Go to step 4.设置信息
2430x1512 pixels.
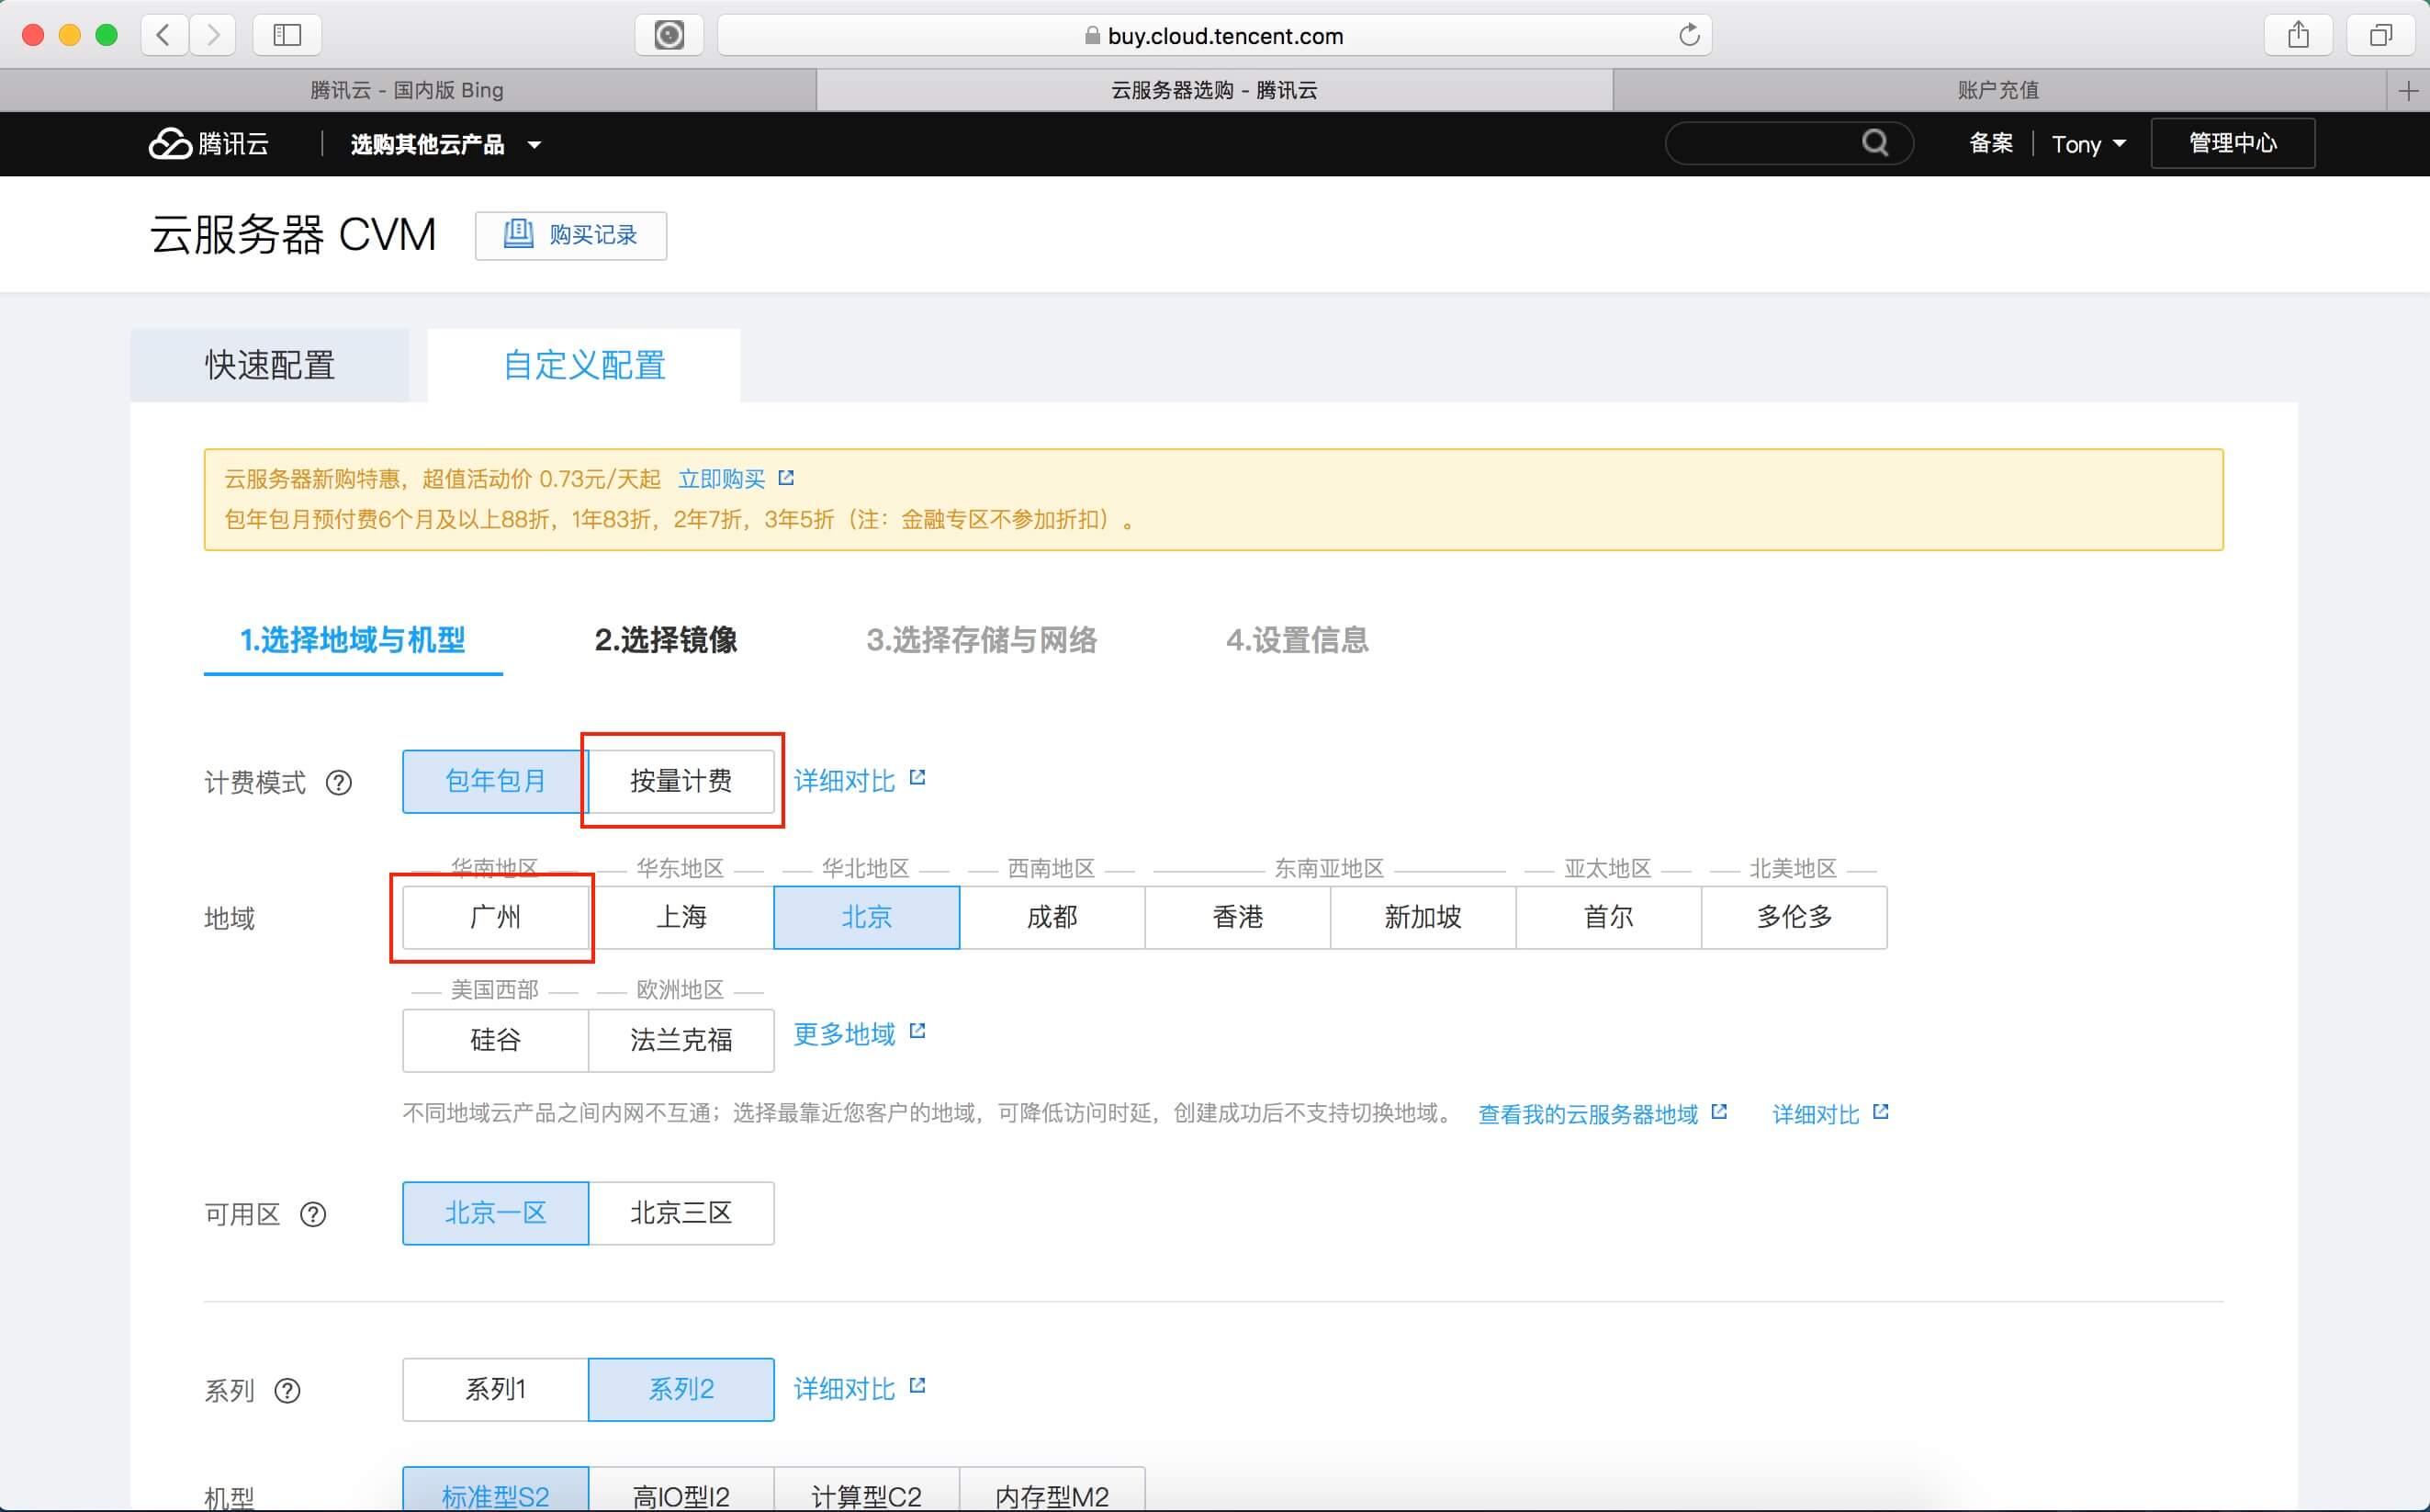[1297, 640]
